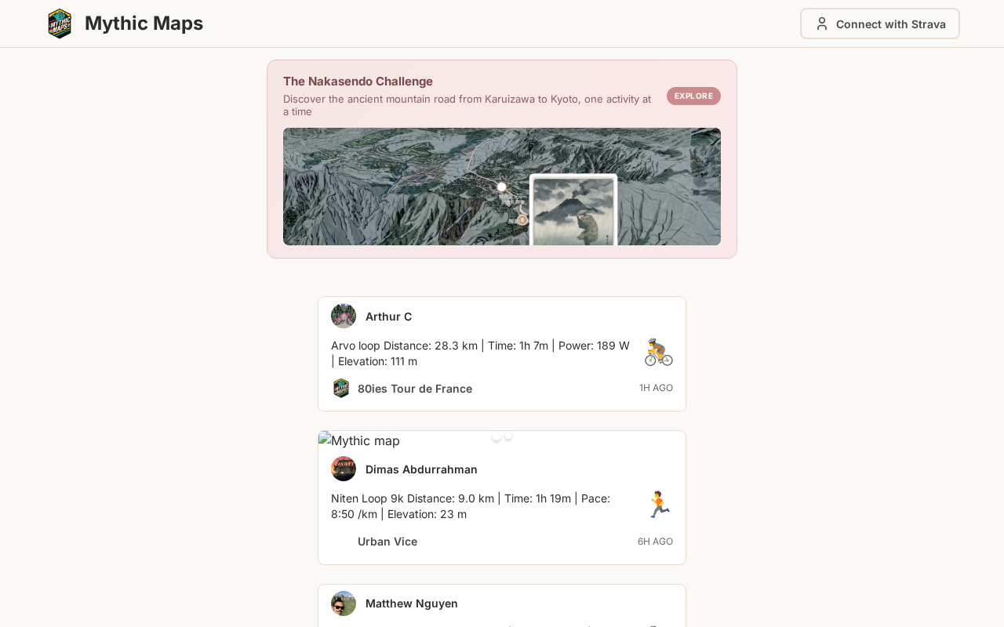The width and height of the screenshot is (1004, 627).
Task: Open the 80ies Tour de France link
Action: 415,389
